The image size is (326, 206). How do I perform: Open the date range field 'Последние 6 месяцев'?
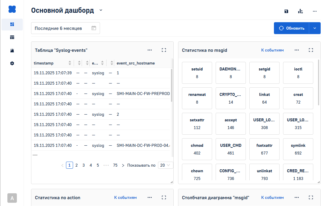[65, 28]
